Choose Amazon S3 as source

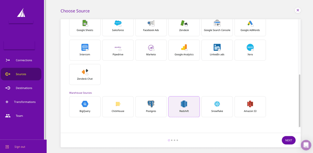coord(250,106)
